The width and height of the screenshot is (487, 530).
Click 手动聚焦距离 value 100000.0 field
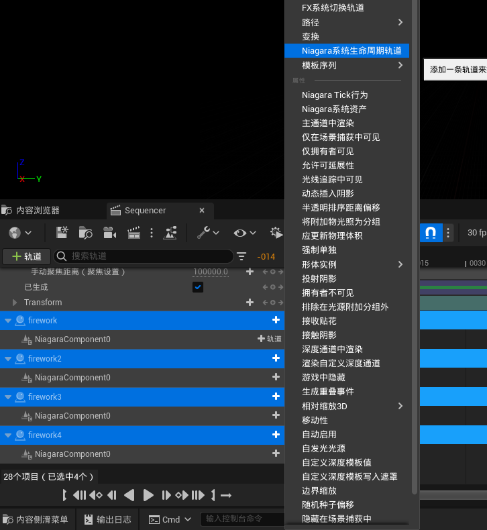tap(211, 272)
